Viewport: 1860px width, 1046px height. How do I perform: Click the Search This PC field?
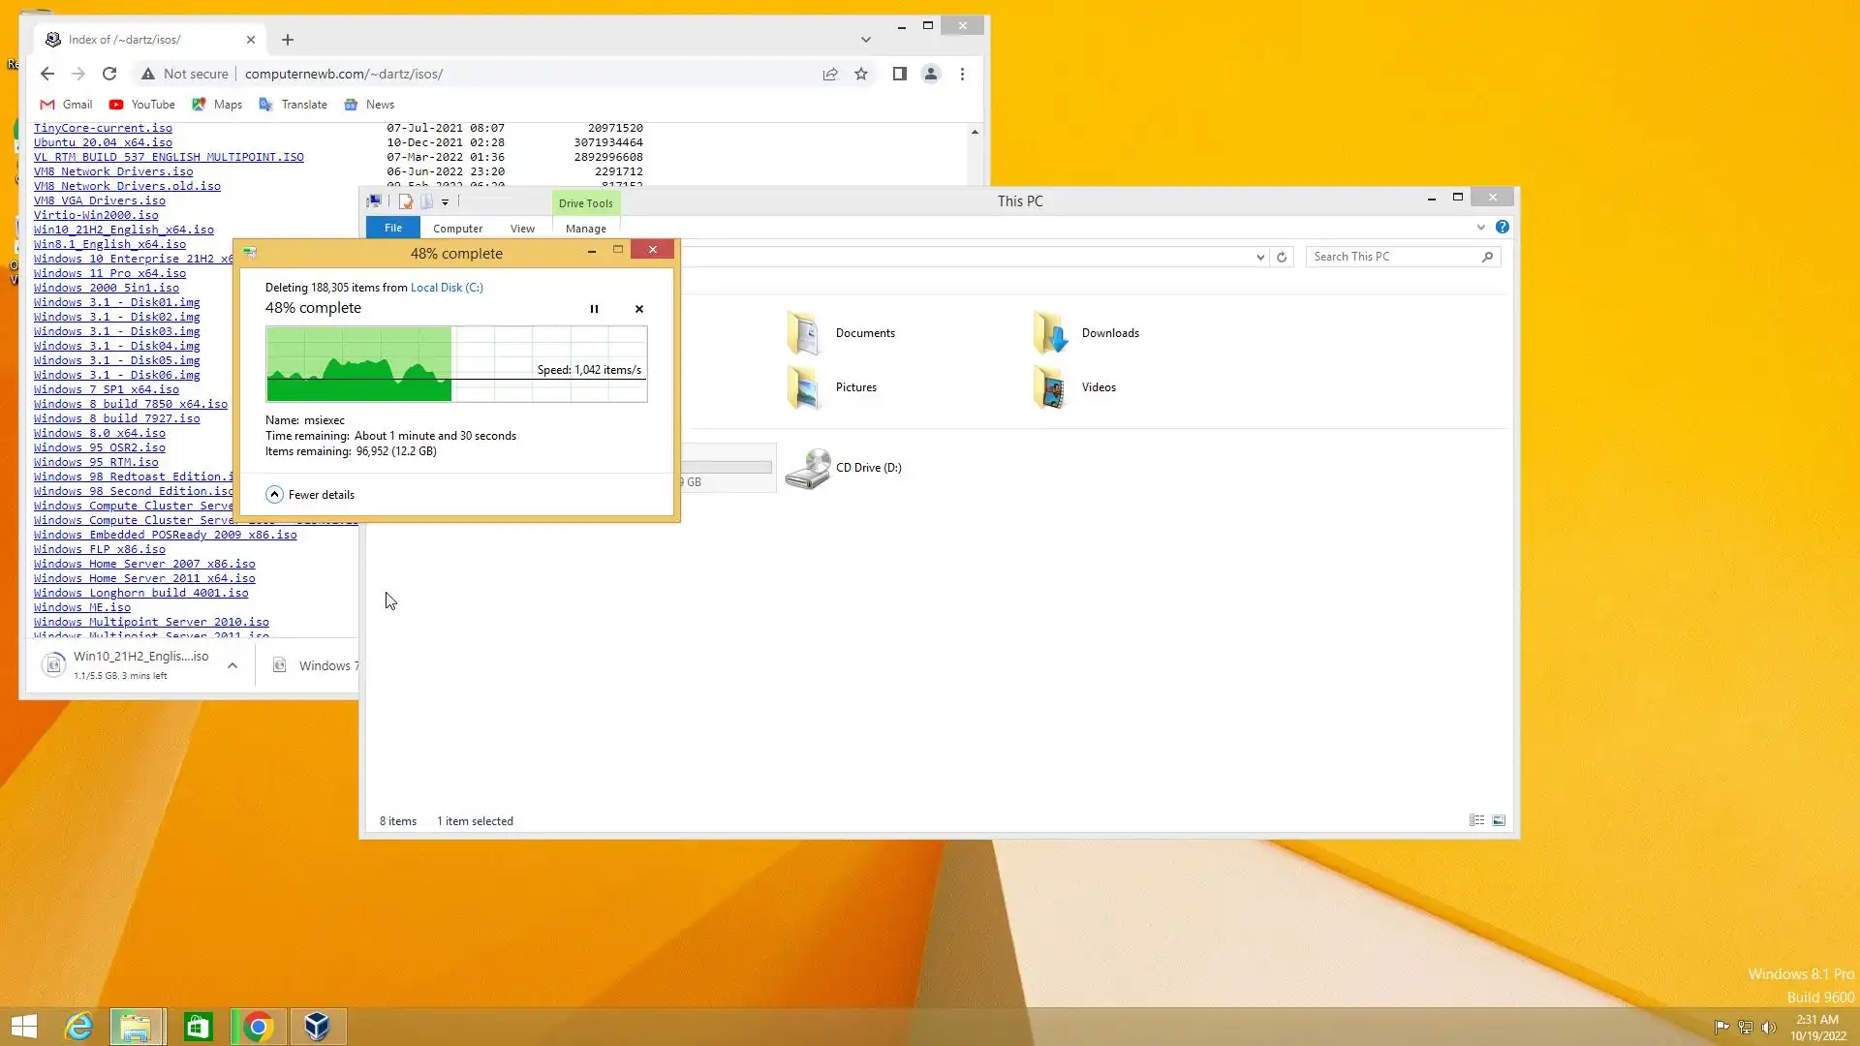click(x=1393, y=257)
